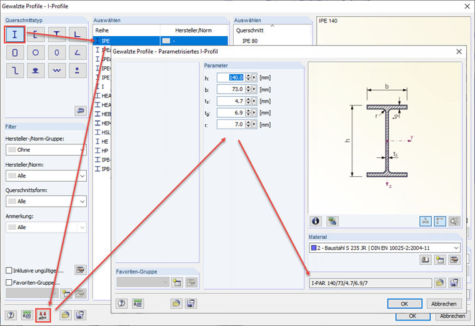The image size is (475, 326).
Task: Click the r value field 7.0
Action: (231, 124)
